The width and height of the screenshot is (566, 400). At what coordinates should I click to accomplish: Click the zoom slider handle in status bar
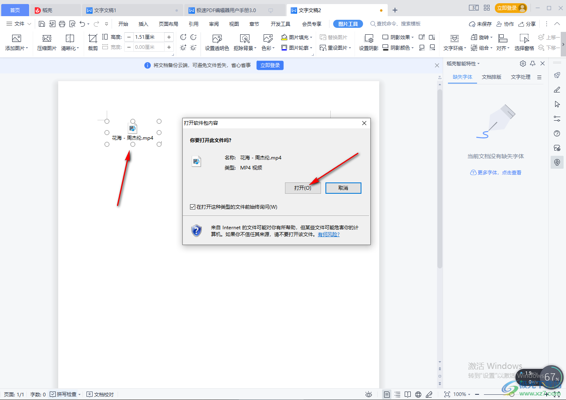click(512, 394)
